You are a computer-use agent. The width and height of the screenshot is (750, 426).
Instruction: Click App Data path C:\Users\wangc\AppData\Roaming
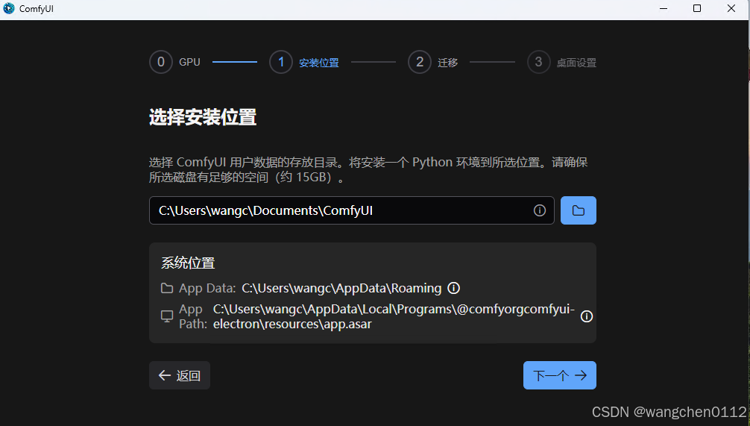tap(341, 288)
